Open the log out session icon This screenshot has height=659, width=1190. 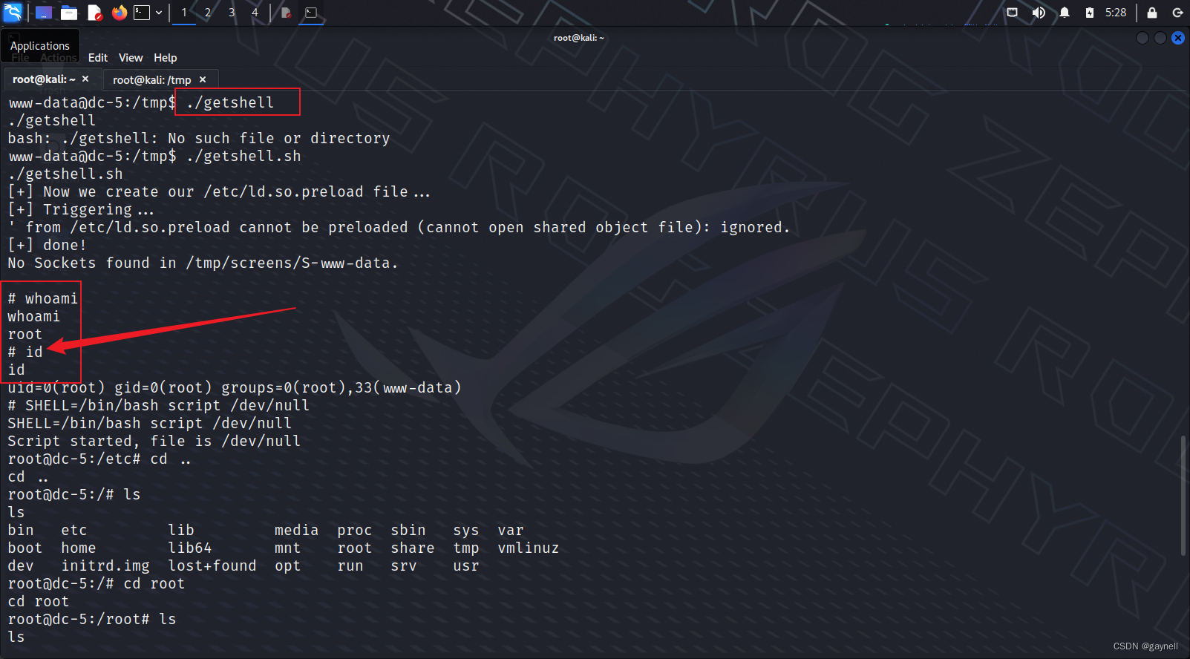click(1177, 13)
